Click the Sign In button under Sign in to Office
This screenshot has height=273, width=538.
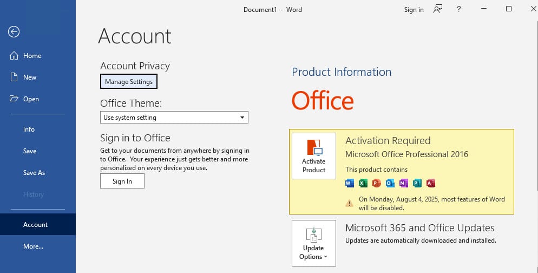[122, 181]
